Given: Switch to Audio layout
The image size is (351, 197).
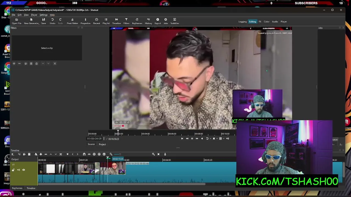Looking at the screenshot, I should pyautogui.click(x=275, y=22).
